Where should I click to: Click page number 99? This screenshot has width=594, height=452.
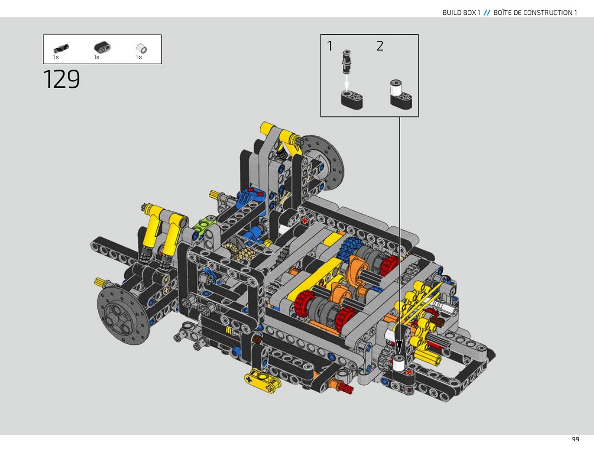point(575,439)
